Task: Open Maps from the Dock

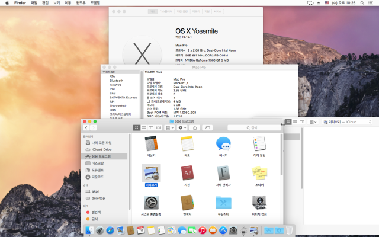Action: (172, 230)
